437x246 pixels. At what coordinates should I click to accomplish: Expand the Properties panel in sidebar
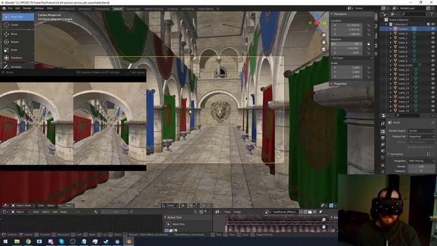click(332, 83)
